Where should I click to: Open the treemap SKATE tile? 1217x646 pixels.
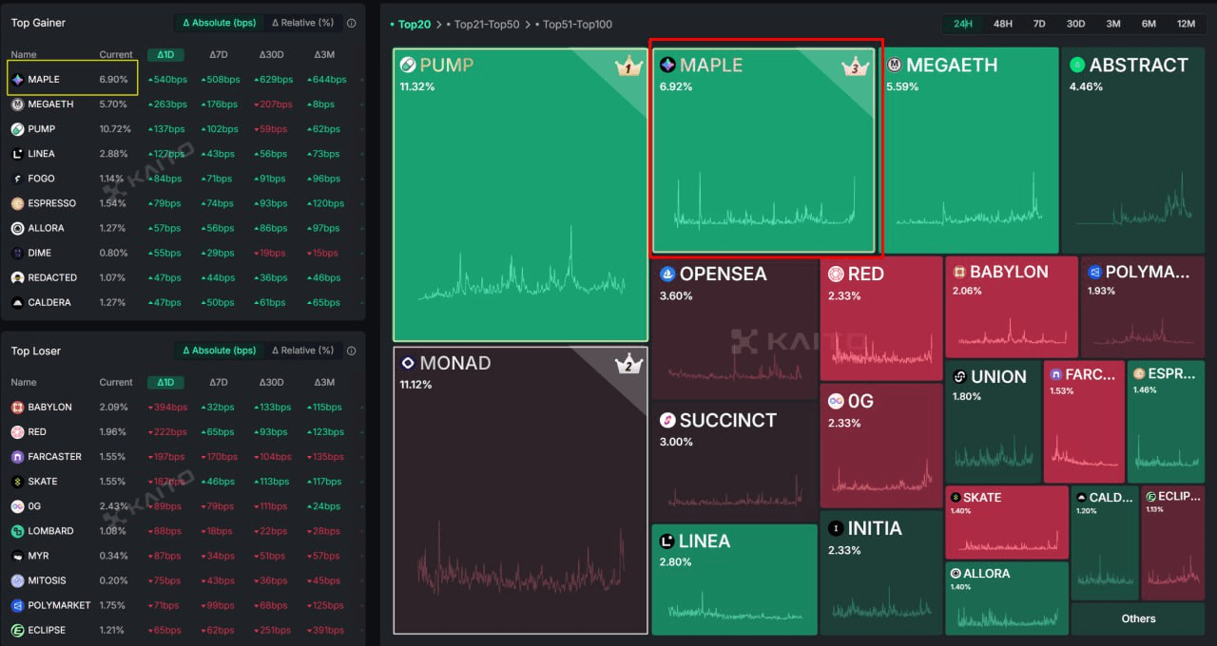click(x=1007, y=522)
